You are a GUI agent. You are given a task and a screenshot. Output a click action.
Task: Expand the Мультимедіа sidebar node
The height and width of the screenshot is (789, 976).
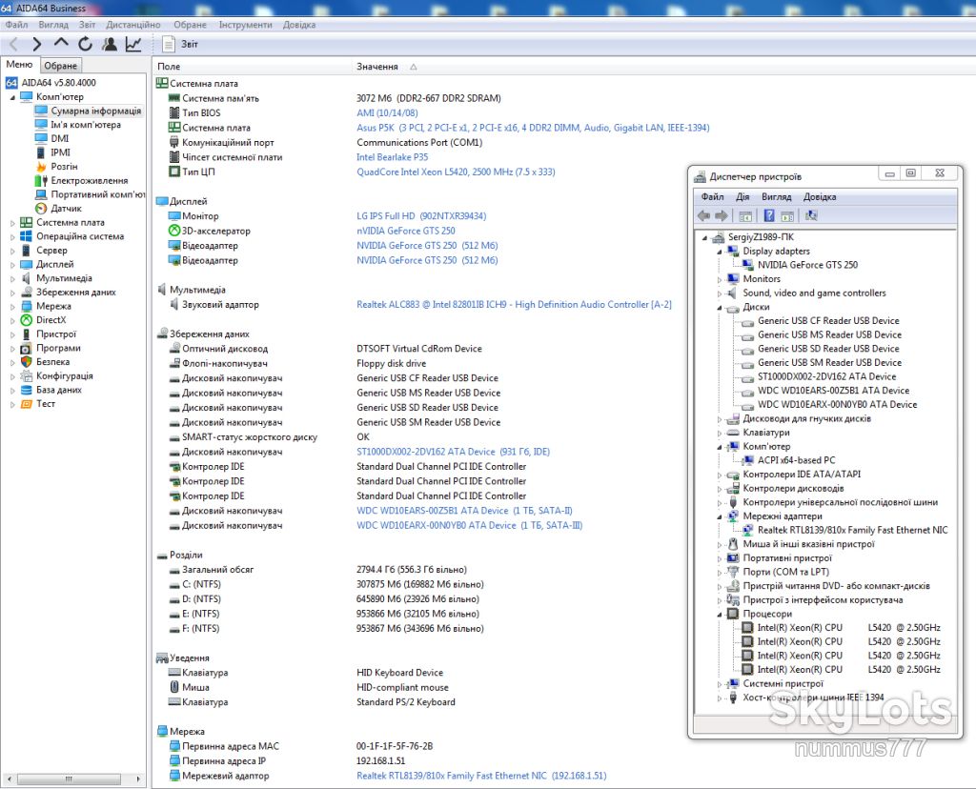[12, 278]
